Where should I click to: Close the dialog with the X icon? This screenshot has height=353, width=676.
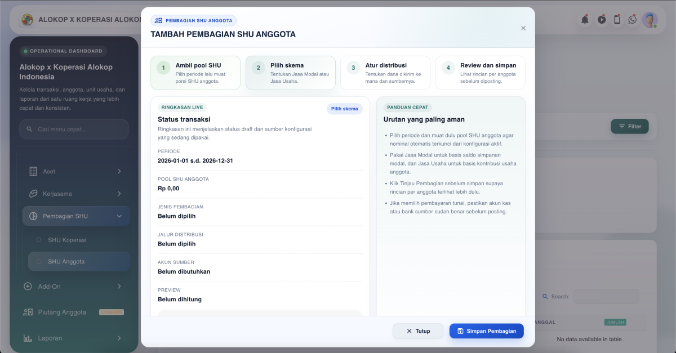coord(523,28)
